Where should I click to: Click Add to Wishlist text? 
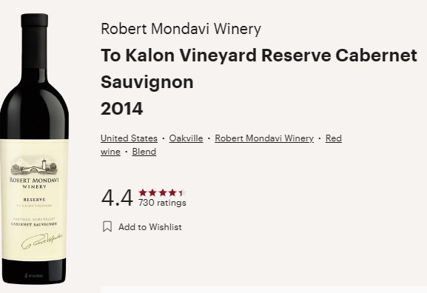point(150,227)
